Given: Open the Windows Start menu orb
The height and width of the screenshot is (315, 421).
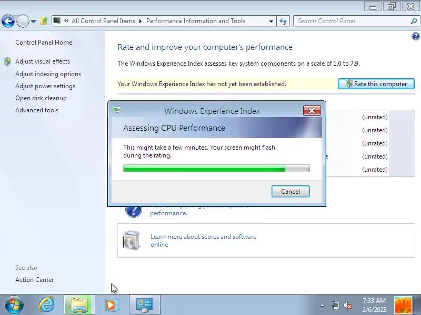Looking at the screenshot, I should [x=14, y=305].
